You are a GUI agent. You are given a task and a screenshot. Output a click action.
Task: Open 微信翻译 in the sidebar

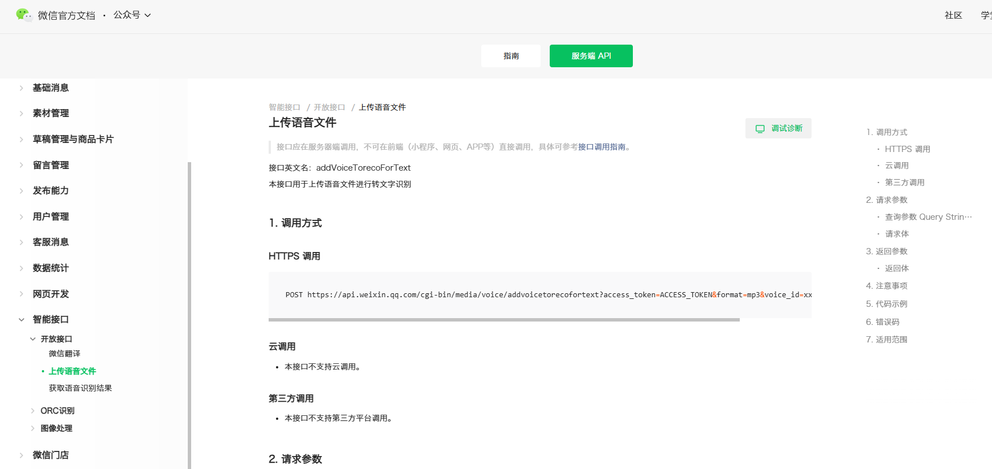(64, 354)
